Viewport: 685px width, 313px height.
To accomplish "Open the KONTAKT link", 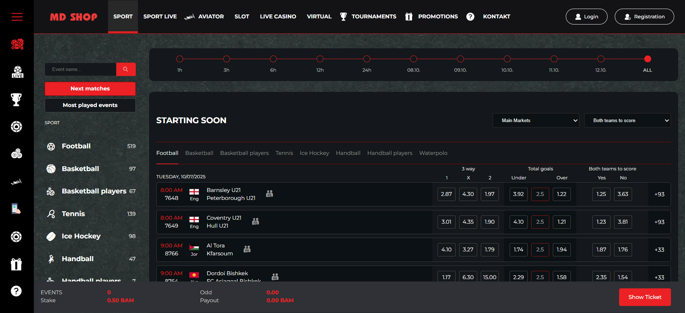I will (496, 17).
